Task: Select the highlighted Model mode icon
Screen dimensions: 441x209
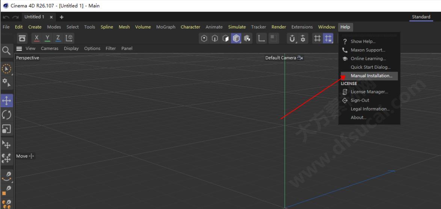Action: pyautogui.click(x=236, y=38)
